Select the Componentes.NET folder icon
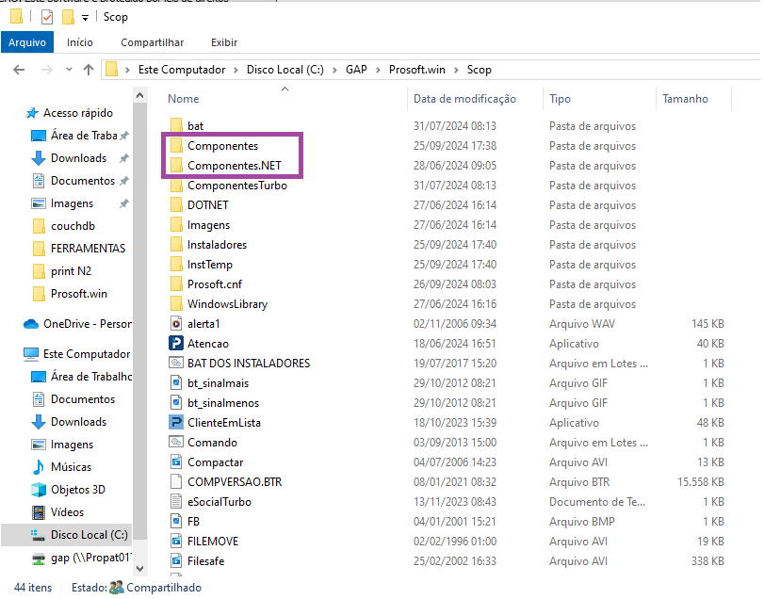The width and height of the screenshot is (764, 599). (x=176, y=166)
